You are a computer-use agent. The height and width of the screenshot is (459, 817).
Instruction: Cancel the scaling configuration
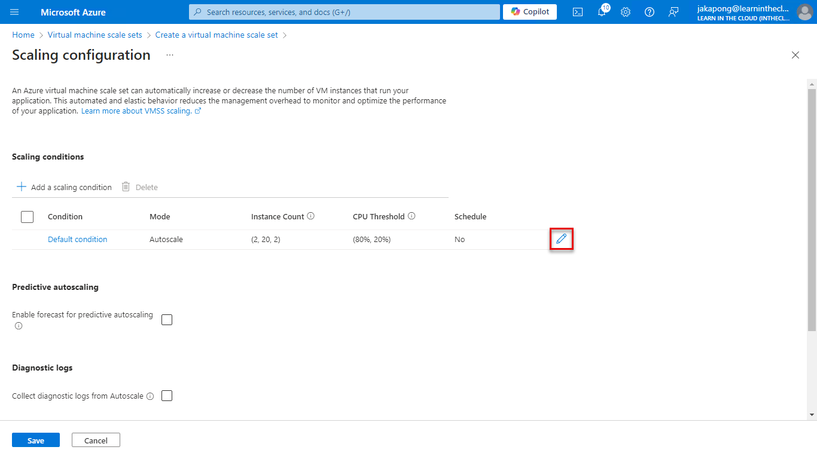point(96,440)
